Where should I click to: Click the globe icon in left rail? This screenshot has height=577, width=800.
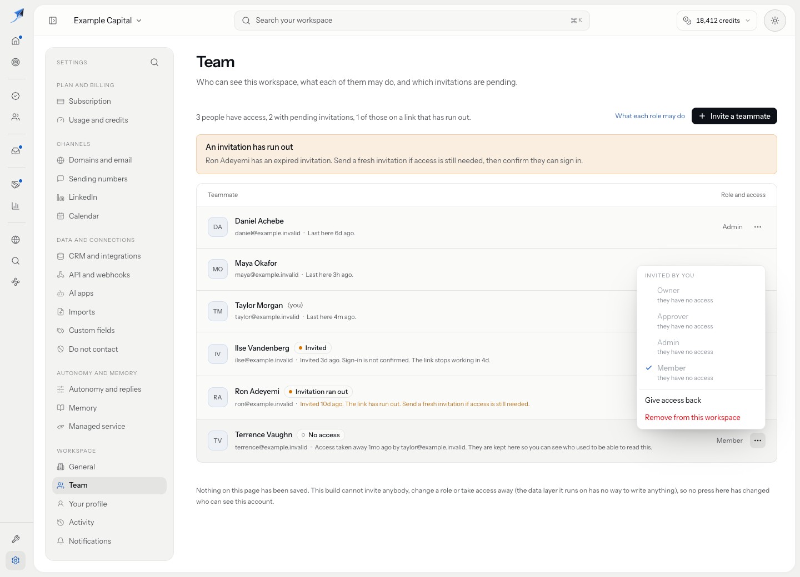tap(16, 240)
